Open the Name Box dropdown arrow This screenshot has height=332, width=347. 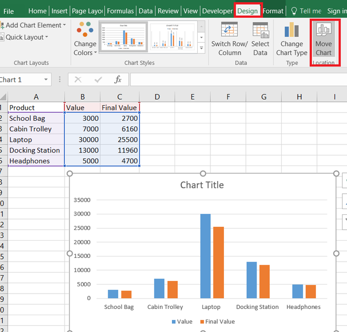pos(46,79)
